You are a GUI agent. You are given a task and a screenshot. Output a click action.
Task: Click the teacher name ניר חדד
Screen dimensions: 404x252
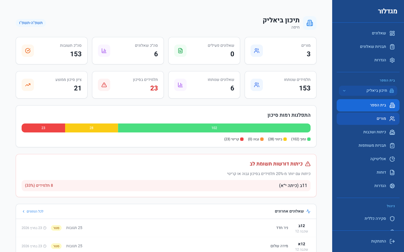pyautogui.click(x=282, y=228)
